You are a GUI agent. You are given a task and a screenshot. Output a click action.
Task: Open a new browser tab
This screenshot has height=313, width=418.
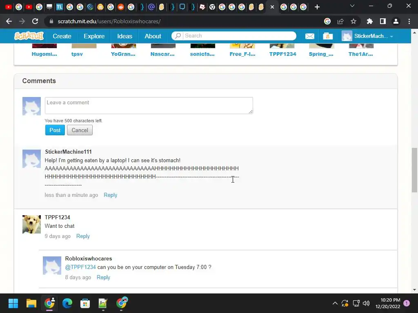[x=317, y=7]
